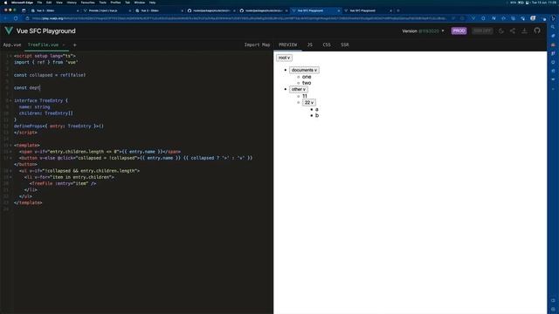Fold the li v-for block arrow
Viewport: 559px width, 314px height.
coord(10,177)
